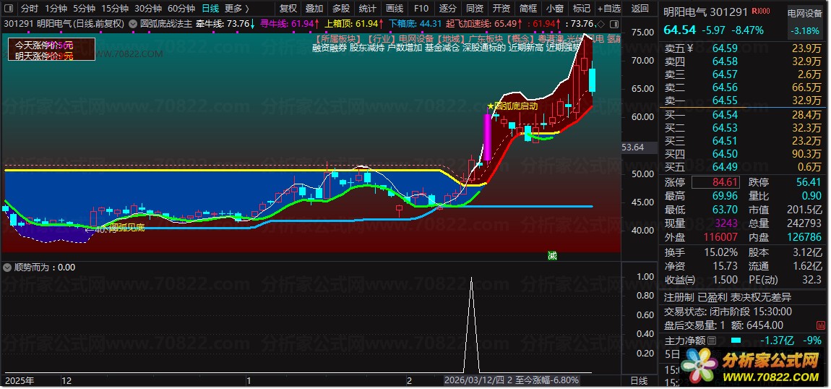Select the 5分钟 period
The image size is (831, 389).
point(85,9)
